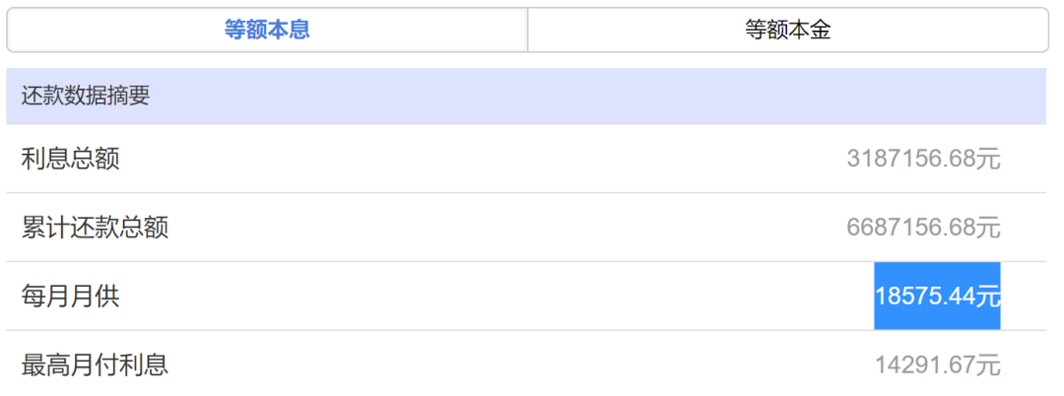
Task: Click the 3187156.68元 interest total value
Action: (923, 160)
